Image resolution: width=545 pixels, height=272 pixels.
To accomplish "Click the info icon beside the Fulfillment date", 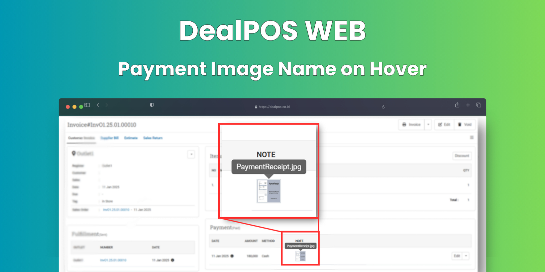I will (x=172, y=260).
